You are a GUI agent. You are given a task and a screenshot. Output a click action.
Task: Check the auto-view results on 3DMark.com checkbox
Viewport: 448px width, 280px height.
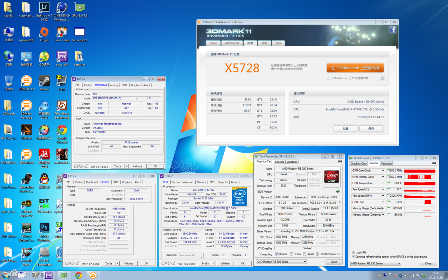(382, 78)
